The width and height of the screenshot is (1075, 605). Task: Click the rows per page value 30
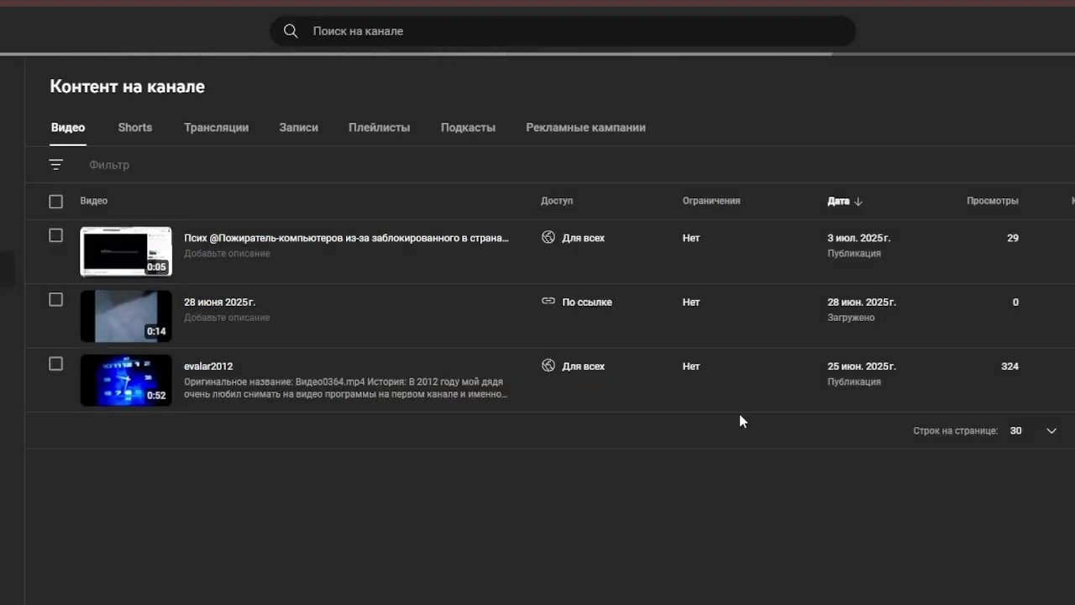tap(1015, 430)
